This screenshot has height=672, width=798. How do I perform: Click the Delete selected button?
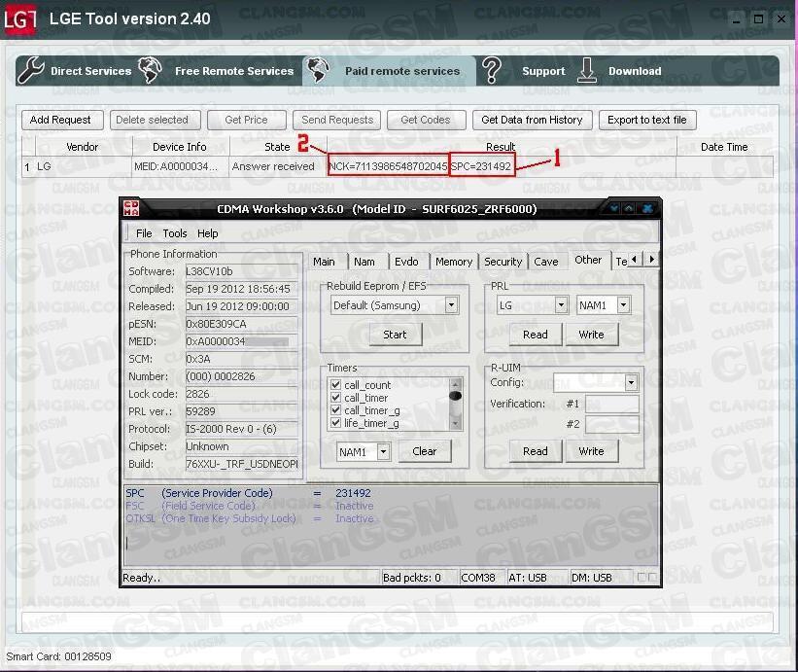point(155,121)
